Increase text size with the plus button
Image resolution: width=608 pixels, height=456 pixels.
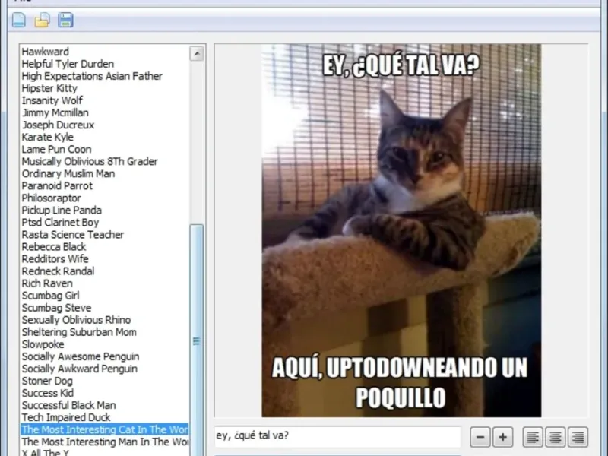pyautogui.click(x=503, y=437)
